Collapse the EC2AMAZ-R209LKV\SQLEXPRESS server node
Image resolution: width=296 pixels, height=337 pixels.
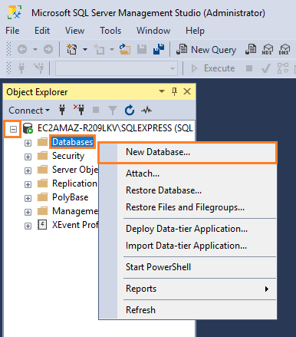[x=13, y=130]
